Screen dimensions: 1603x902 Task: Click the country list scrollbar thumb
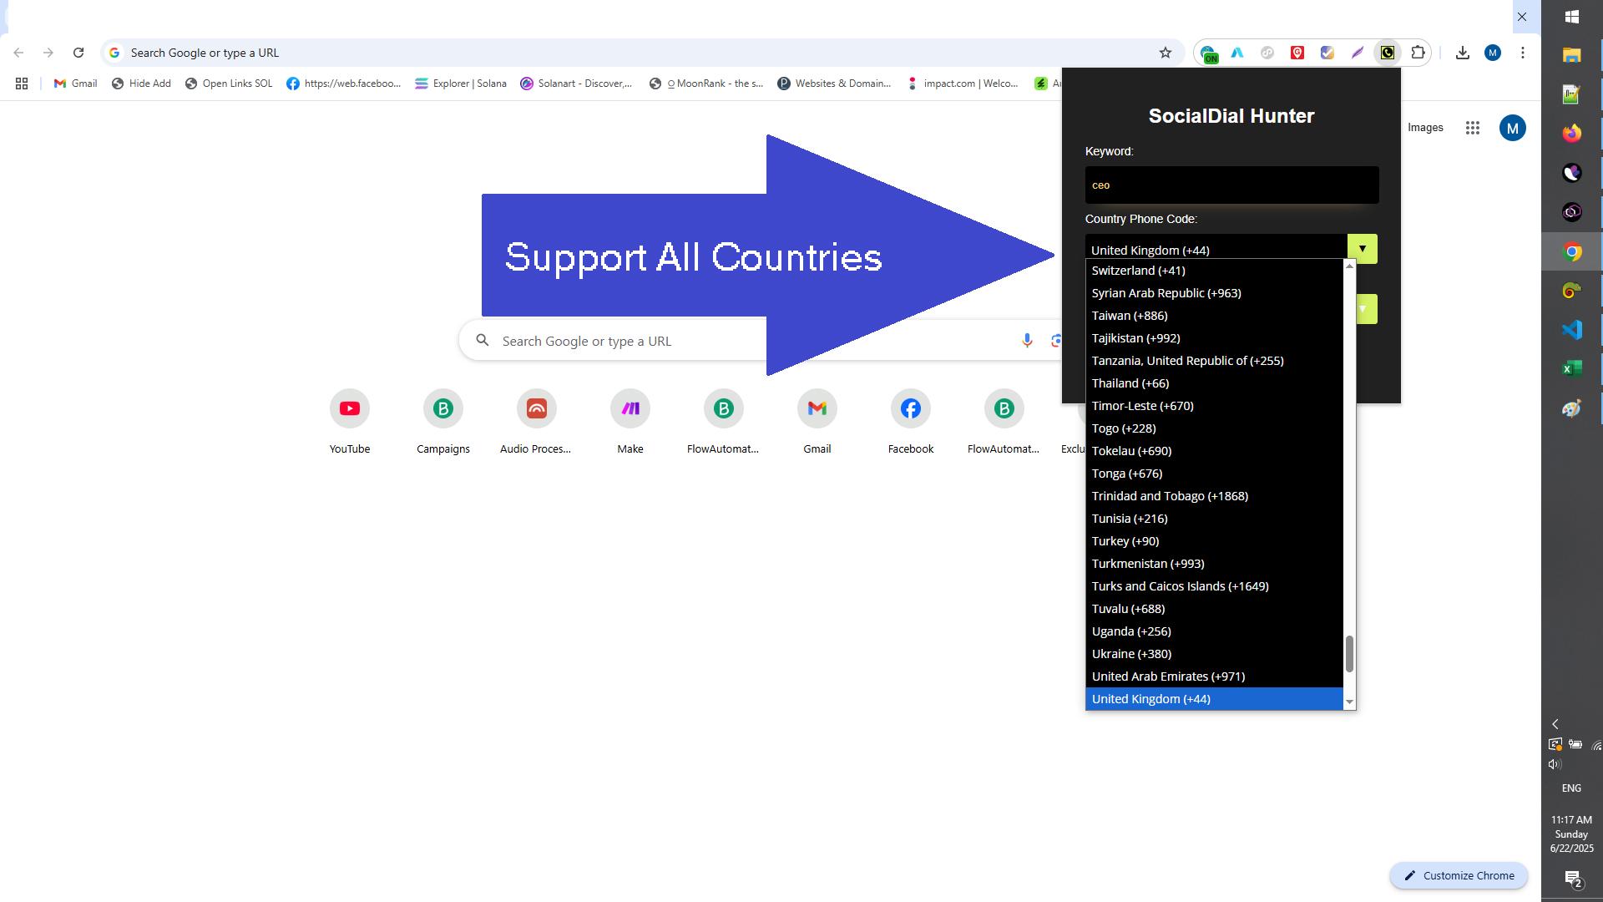click(1348, 653)
